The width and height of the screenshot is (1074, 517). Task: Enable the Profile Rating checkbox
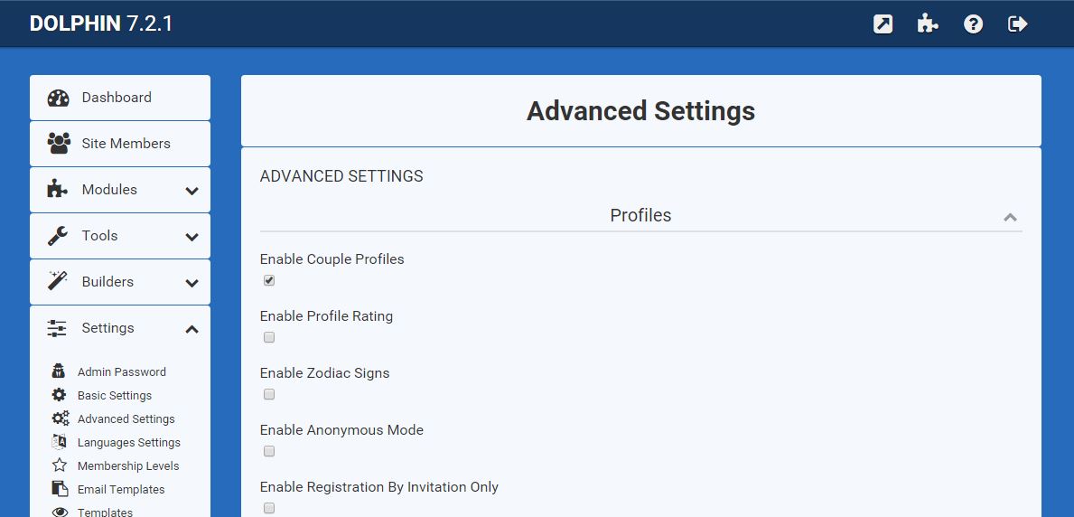point(269,337)
